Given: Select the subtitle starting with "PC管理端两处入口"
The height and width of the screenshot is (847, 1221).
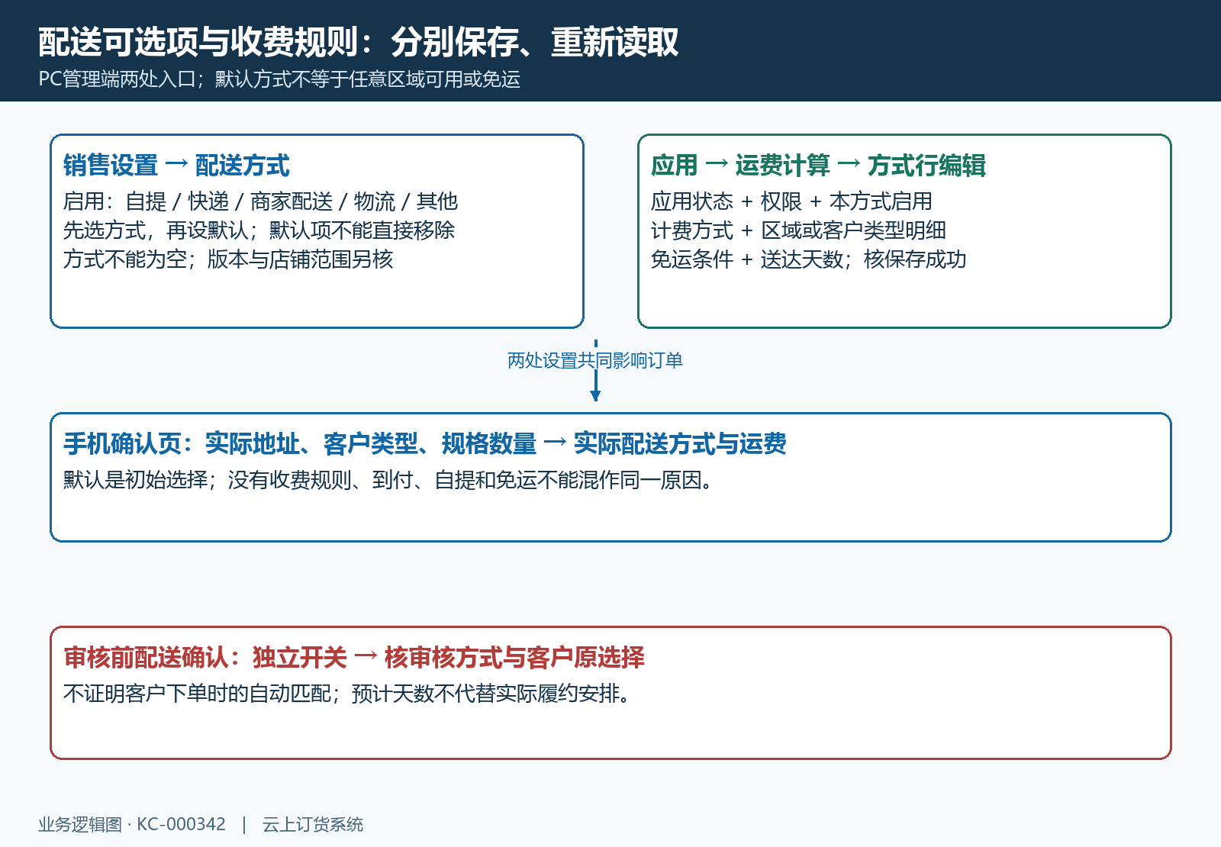Looking at the screenshot, I should coord(279,79).
